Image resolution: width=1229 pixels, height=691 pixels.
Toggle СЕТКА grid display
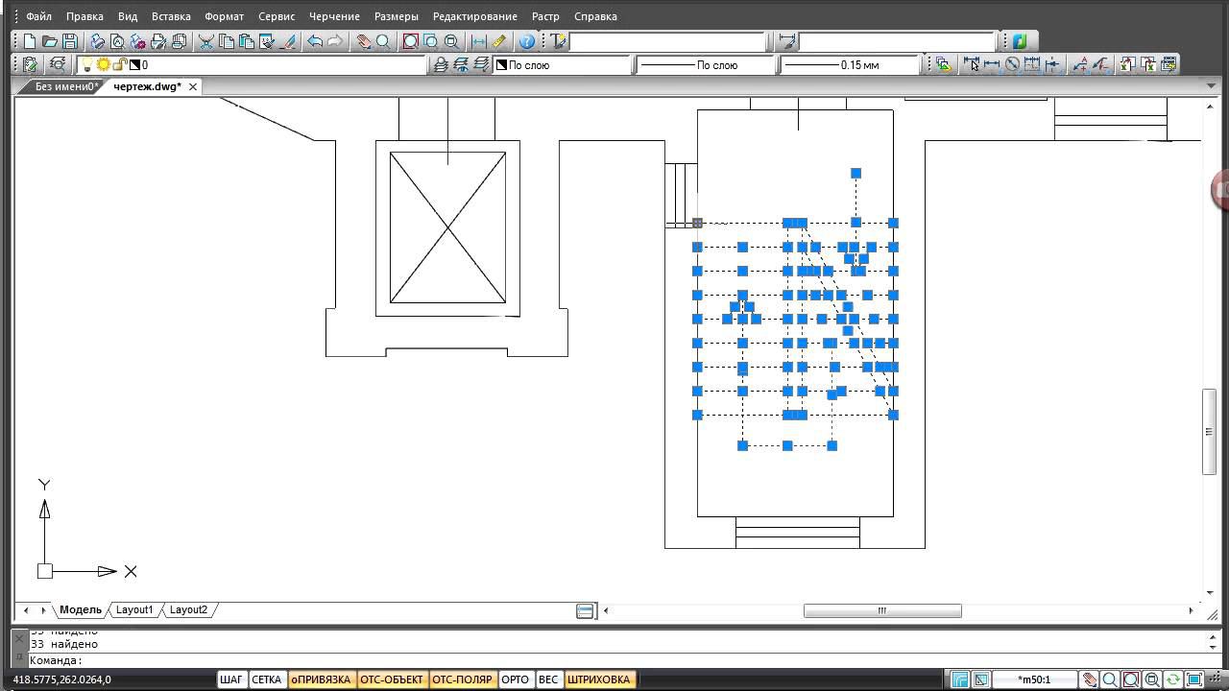pos(266,679)
